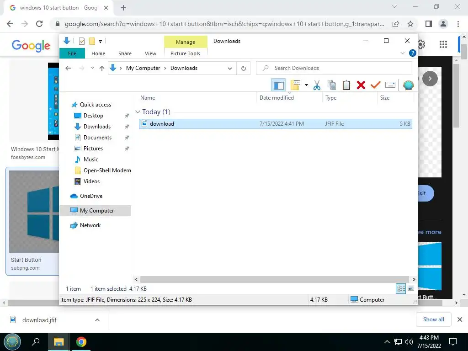Go back using Explorer back arrow
The width and height of the screenshot is (468, 351).
(x=68, y=68)
